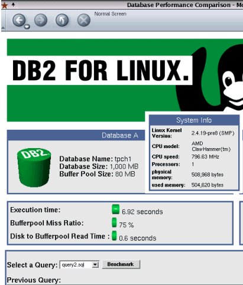Select kernel version 2.4.19-pre8 (SMP)
Viewport: 243px width, 285px height.
pyautogui.click(x=213, y=133)
